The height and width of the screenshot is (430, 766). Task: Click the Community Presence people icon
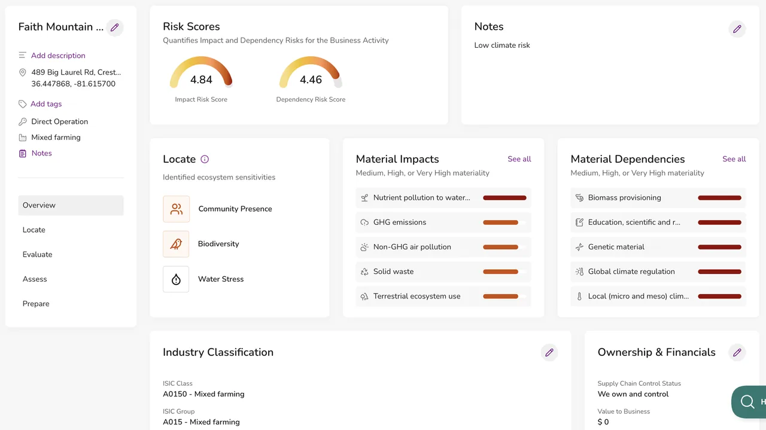176,209
